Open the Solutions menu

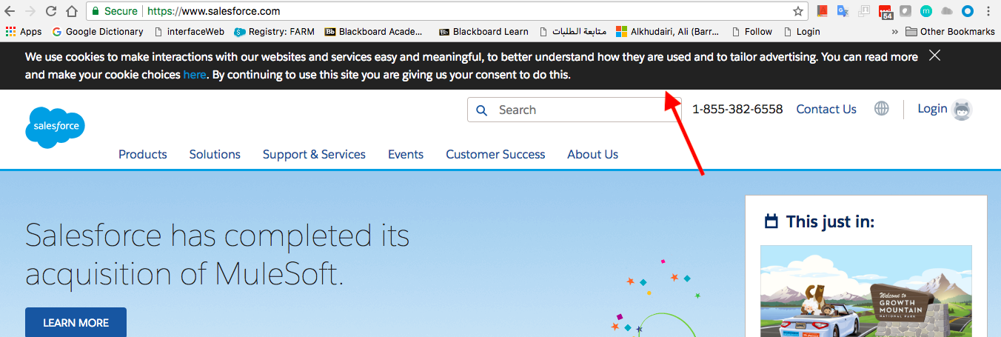pos(215,154)
